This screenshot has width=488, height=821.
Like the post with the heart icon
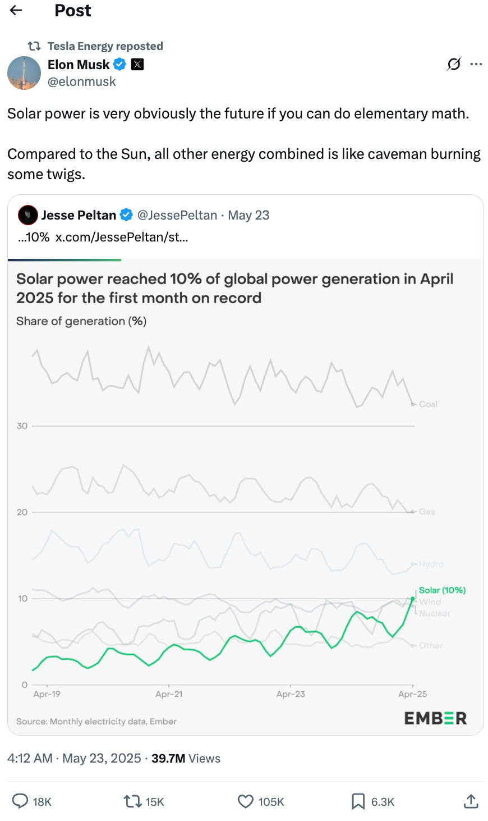tap(246, 801)
